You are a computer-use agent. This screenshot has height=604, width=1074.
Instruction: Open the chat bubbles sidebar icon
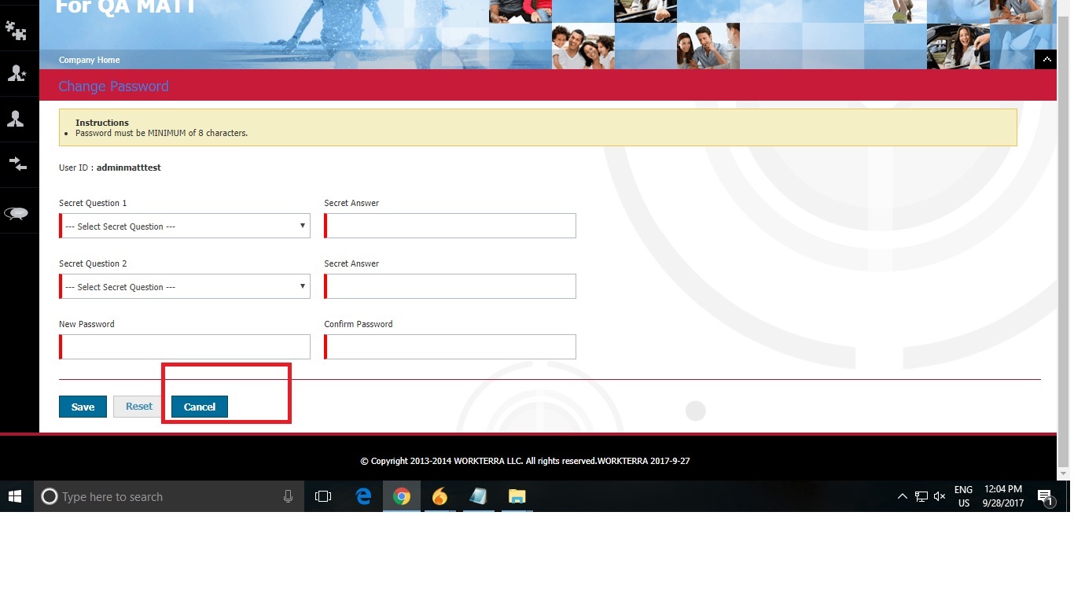[x=17, y=213]
